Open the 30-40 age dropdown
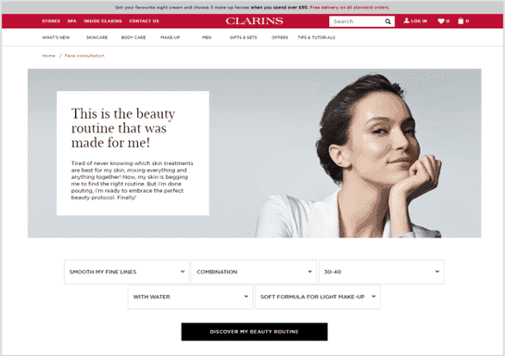This screenshot has width=505, height=356. coord(381,272)
